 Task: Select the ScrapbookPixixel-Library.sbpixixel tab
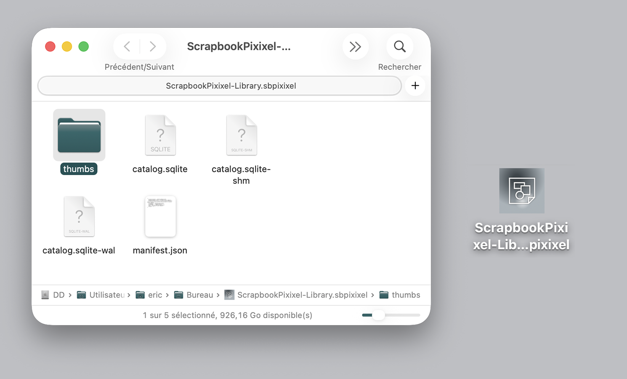(x=220, y=86)
